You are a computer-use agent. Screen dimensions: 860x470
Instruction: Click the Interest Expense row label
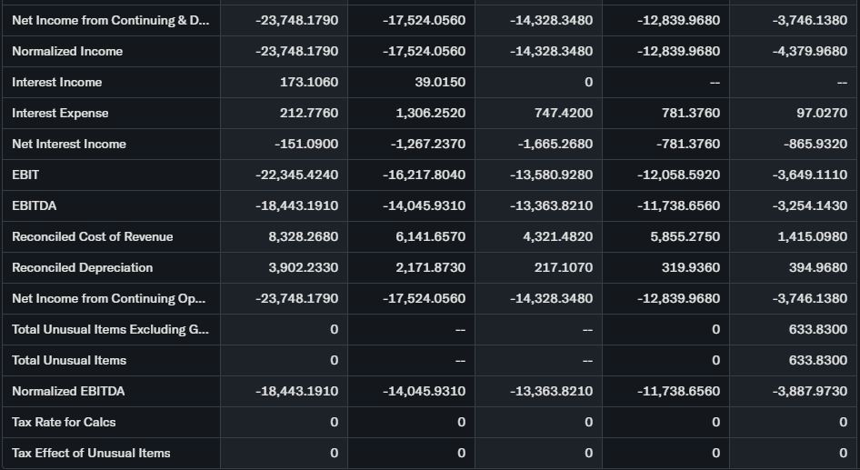coord(60,114)
